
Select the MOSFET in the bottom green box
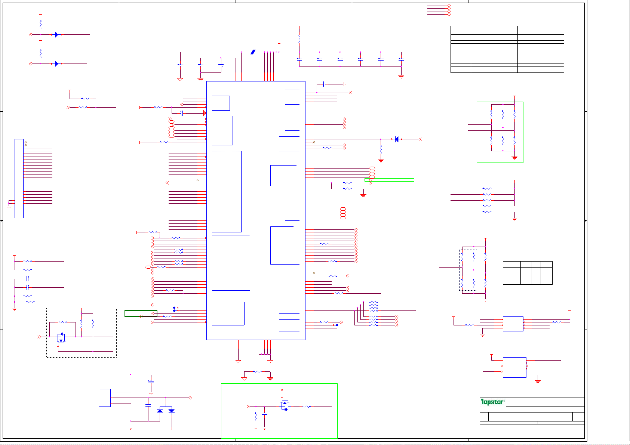click(285, 406)
